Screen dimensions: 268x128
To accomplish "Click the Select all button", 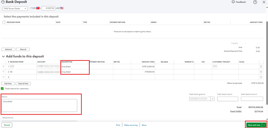I will pos(8,49).
